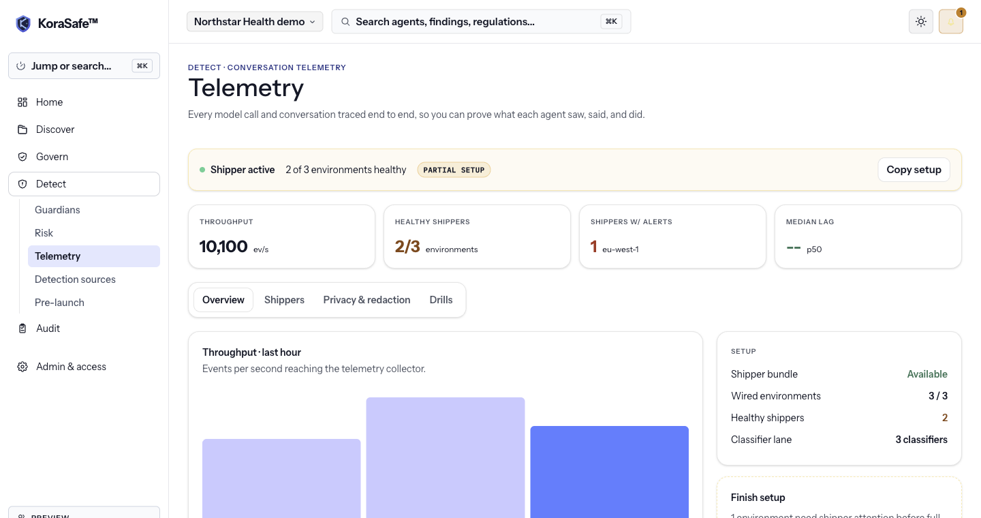The width and height of the screenshot is (981, 518).
Task: Click the Healthy shippers 2/3 card
Action: (477, 237)
